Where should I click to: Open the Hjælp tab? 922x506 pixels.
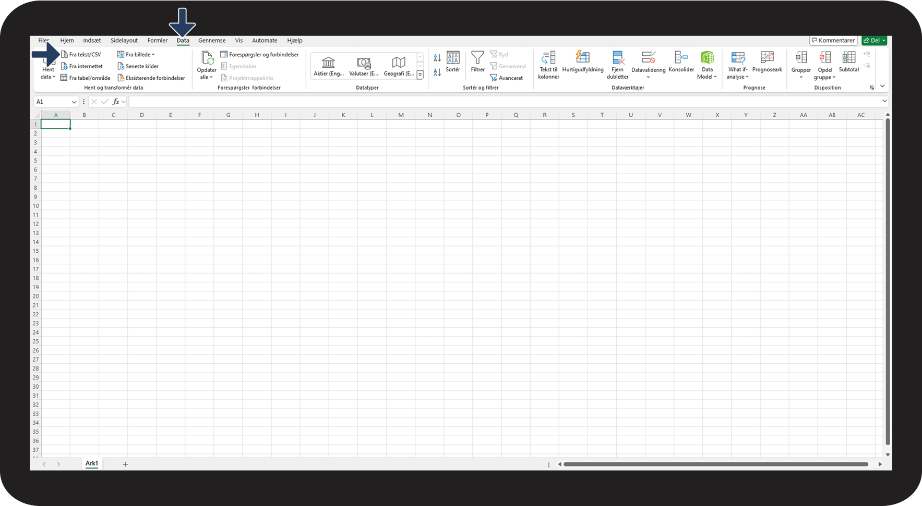point(295,41)
